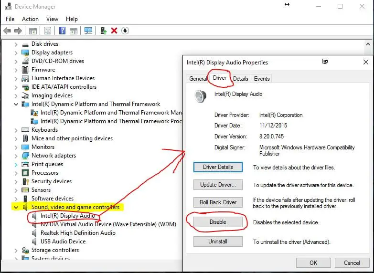Expand the Sensors node
This screenshot has width=374, height=273.
click(x=16, y=190)
